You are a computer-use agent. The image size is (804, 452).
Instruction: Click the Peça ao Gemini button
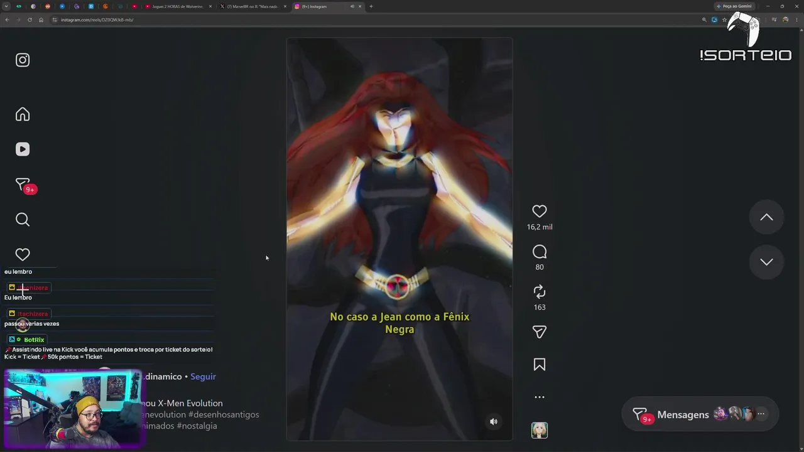tap(735, 6)
